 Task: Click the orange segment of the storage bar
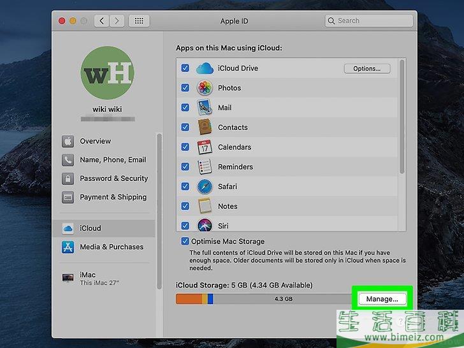189,299
